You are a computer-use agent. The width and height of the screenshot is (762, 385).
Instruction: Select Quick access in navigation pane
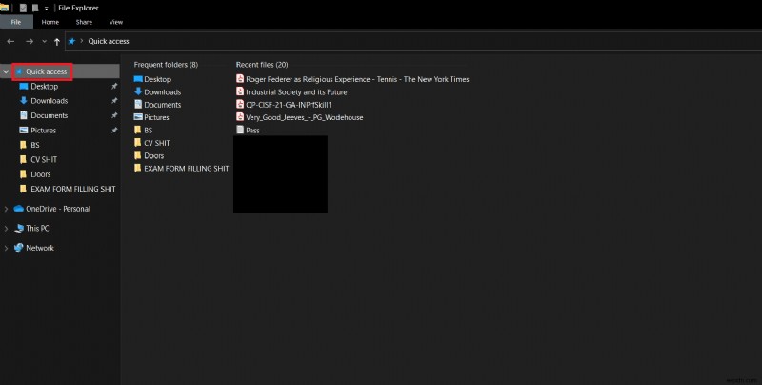46,71
